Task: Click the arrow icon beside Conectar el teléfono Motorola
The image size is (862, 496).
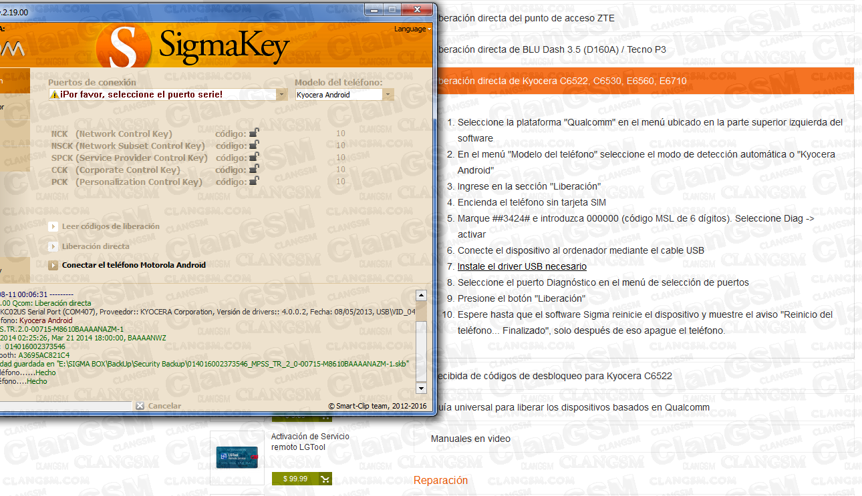Action: click(x=53, y=265)
